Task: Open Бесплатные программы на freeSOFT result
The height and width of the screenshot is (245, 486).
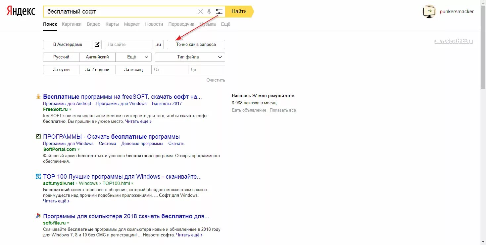Action: [122, 97]
